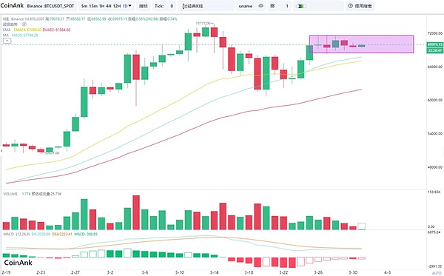Click the 60000.00 price axis label
444x276 pixels.
(x=434, y=100)
